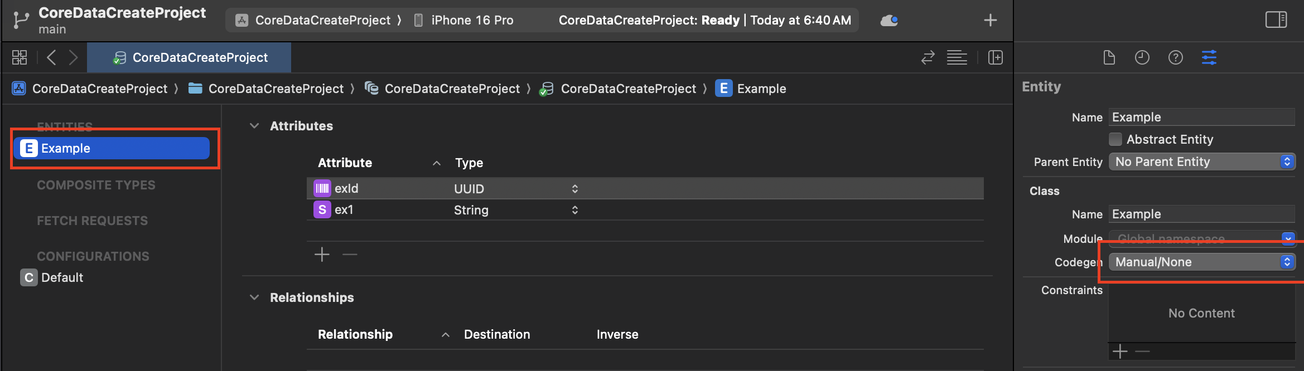Select the Default configuration item
This screenshot has height=371, width=1304.
coord(61,277)
